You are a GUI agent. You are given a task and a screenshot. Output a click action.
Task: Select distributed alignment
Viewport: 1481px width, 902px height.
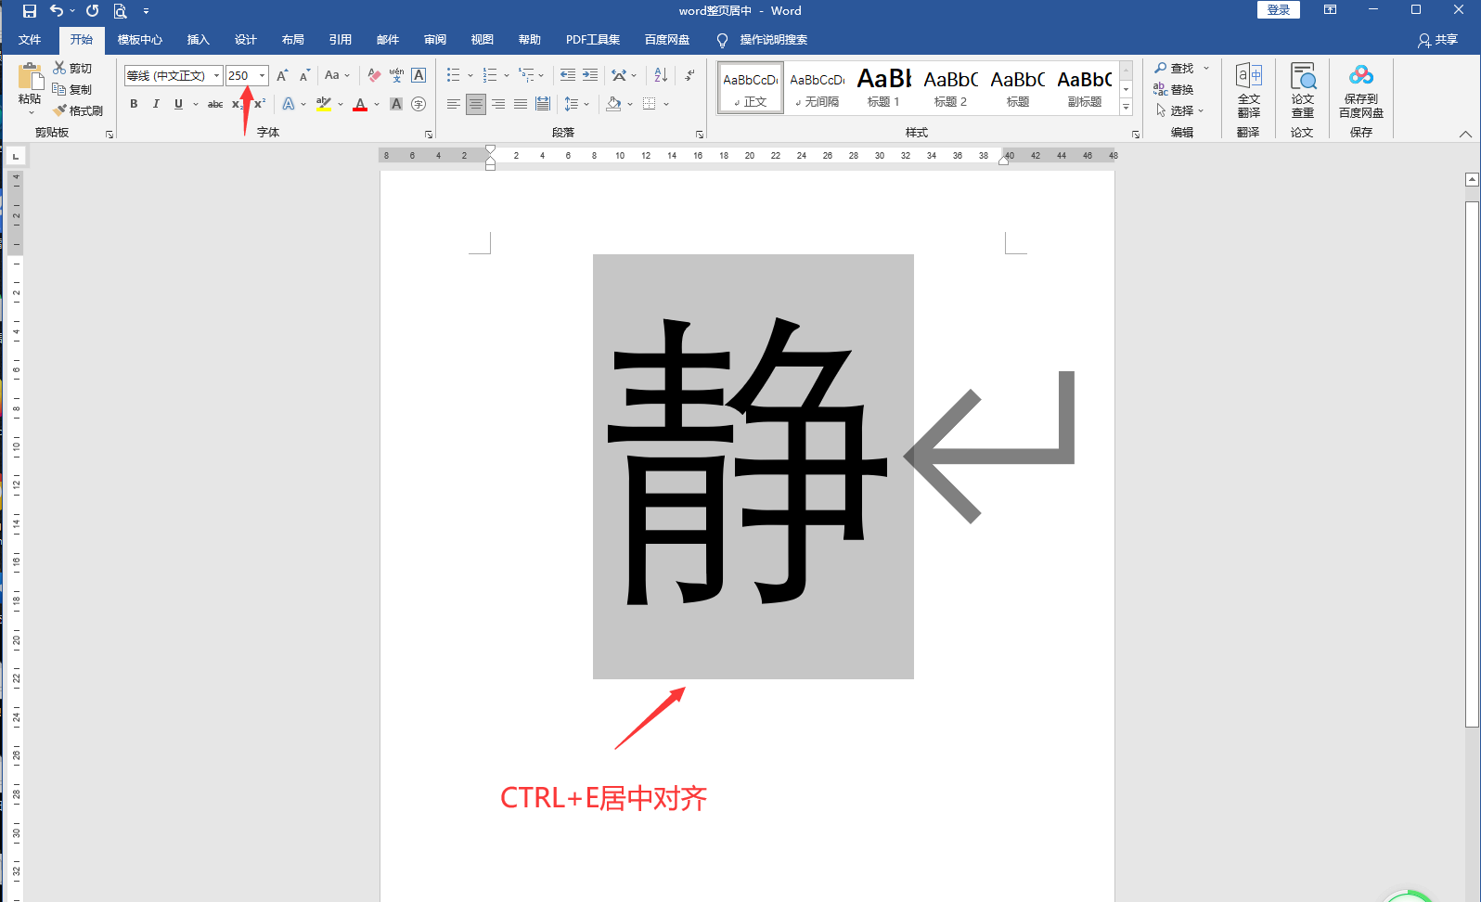[x=543, y=104]
